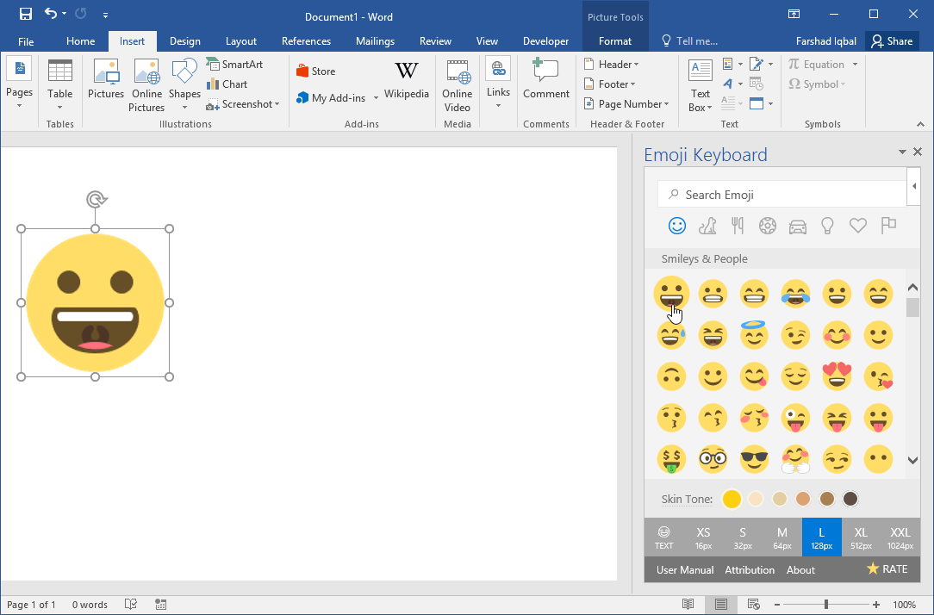This screenshot has width=934, height=615.
Task: Insert an Online Video
Action: pos(457,85)
